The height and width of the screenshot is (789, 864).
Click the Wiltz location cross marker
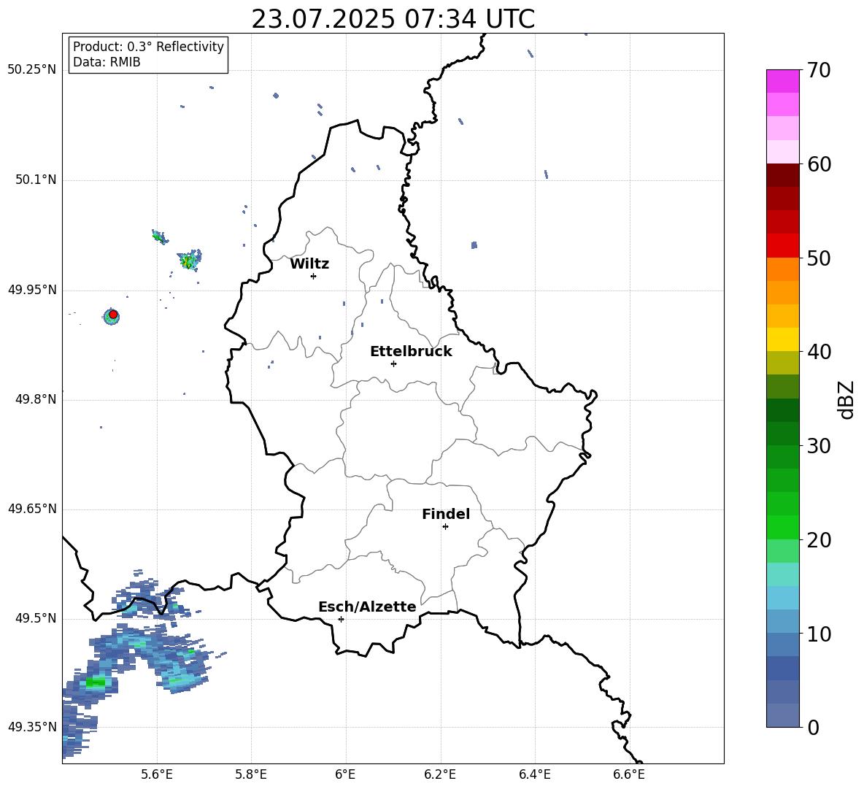(x=314, y=276)
